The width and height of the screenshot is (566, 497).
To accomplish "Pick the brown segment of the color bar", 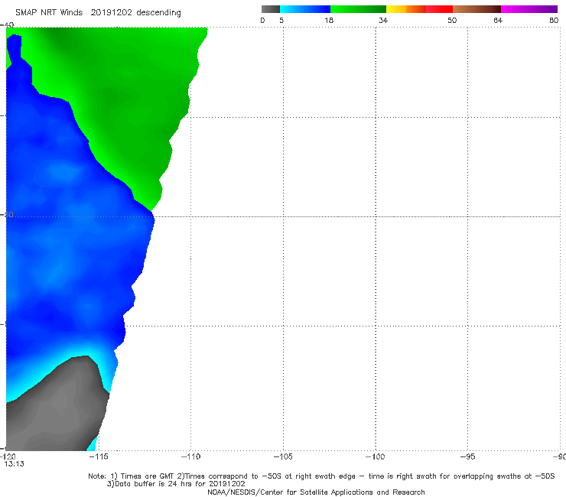I will [477, 9].
